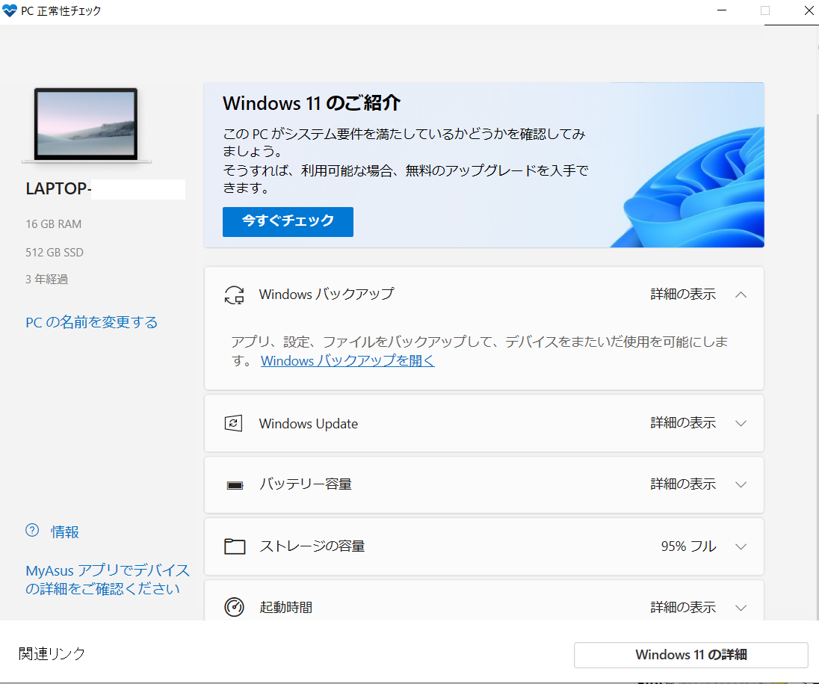Click the 起動時間 gauge icon
819x684 pixels.
(x=234, y=607)
